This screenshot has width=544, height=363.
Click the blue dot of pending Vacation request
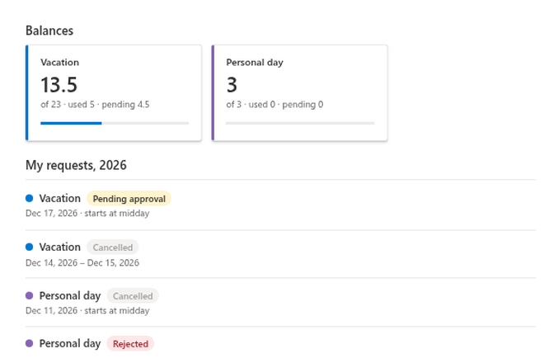tap(30, 198)
